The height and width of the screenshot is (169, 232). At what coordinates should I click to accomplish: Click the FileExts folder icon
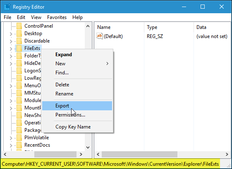pyautogui.click(x=19, y=48)
